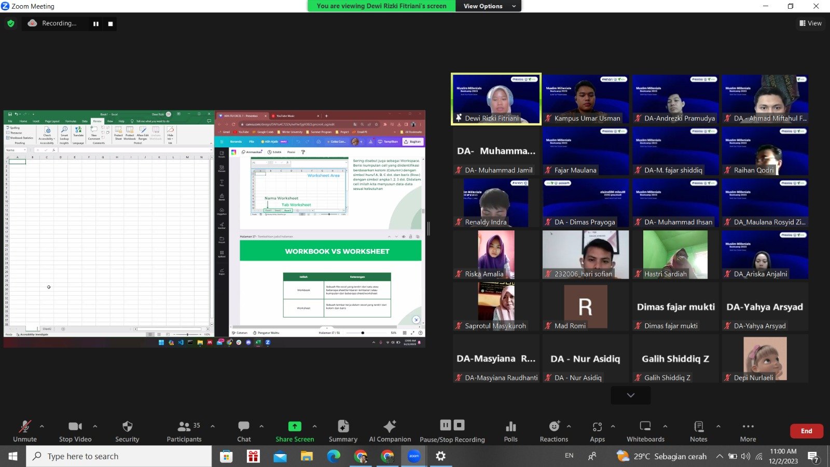Screen dimensions: 830x467
Task: Unmute the microphone
Action: tap(25, 431)
